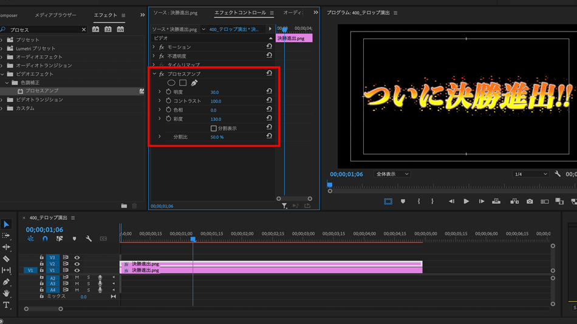The width and height of the screenshot is (577, 324).
Task: Click the ellipse mask icon under プロセスアンプ
Action: click(x=171, y=83)
